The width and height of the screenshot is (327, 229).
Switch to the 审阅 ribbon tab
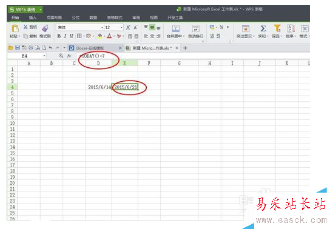[136, 18]
